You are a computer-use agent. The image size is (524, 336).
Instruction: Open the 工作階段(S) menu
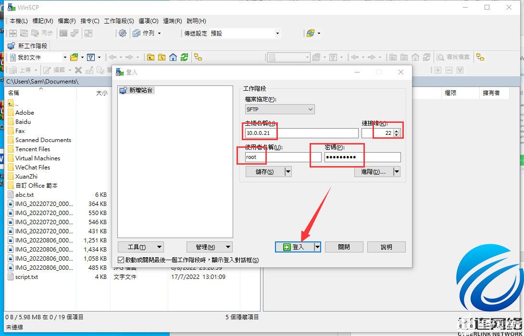click(119, 21)
